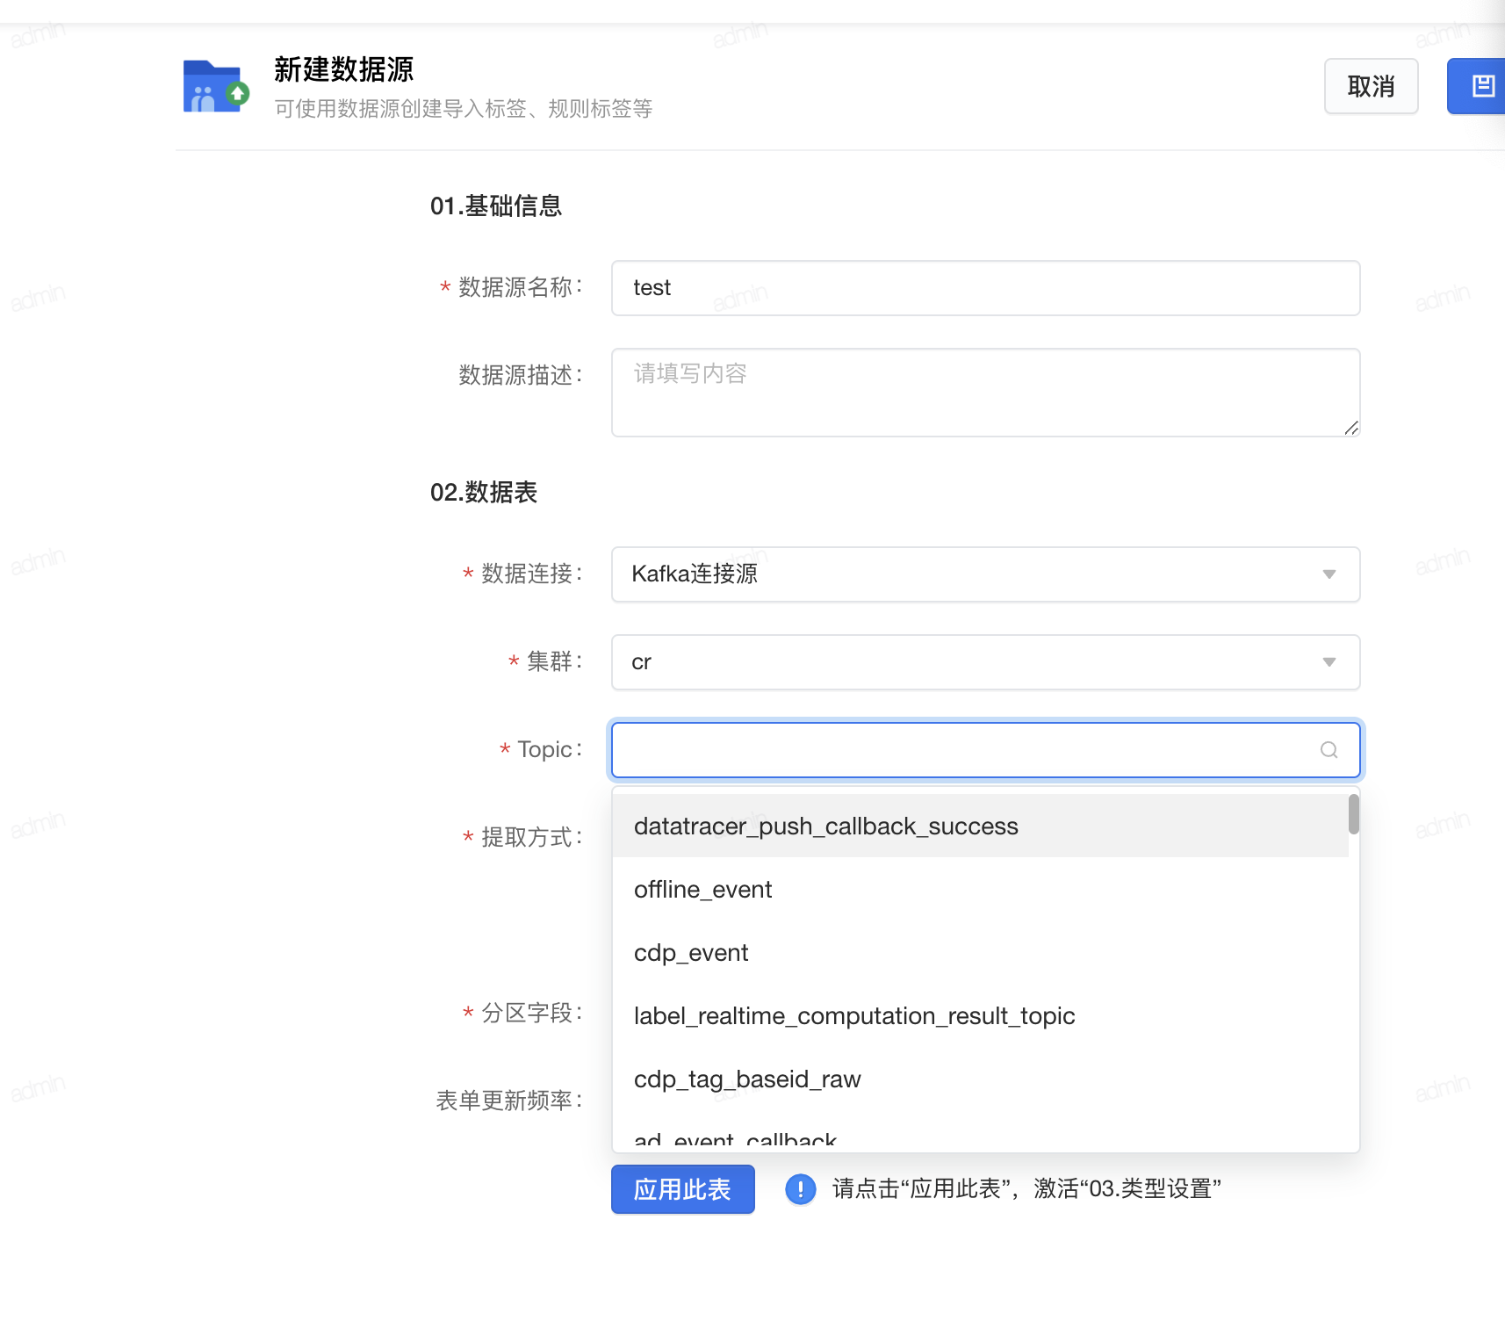The height and width of the screenshot is (1328, 1505).
Task: Choose offline_event from the topic list
Action: 702,890
